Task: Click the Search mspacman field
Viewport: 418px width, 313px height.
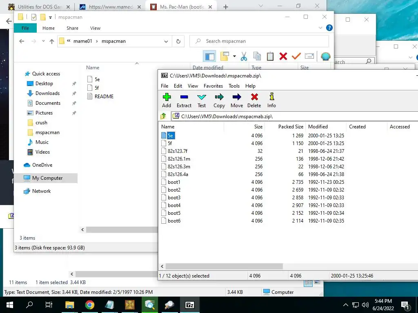Action: coord(259,41)
